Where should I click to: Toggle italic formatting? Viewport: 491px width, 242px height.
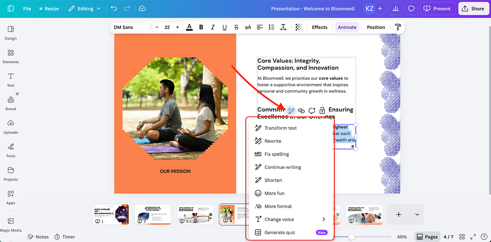click(x=213, y=27)
